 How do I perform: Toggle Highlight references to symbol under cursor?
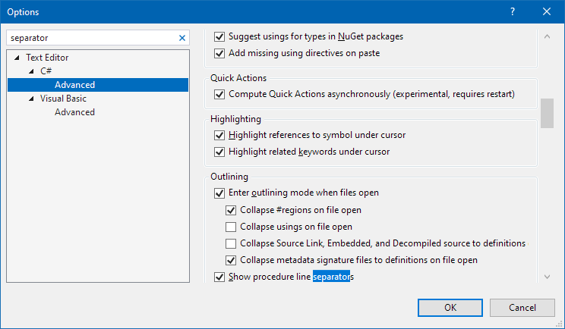point(220,135)
